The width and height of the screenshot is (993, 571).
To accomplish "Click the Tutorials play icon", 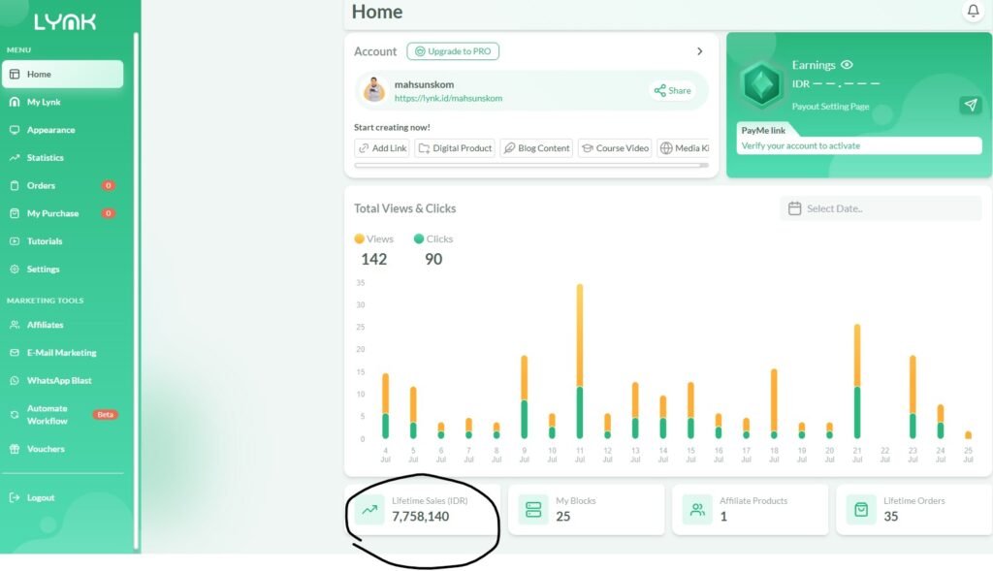I will (15, 241).
